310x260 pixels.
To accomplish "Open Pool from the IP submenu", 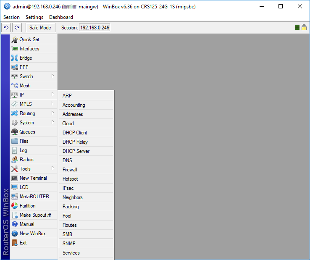I will (x=86, y=216).
